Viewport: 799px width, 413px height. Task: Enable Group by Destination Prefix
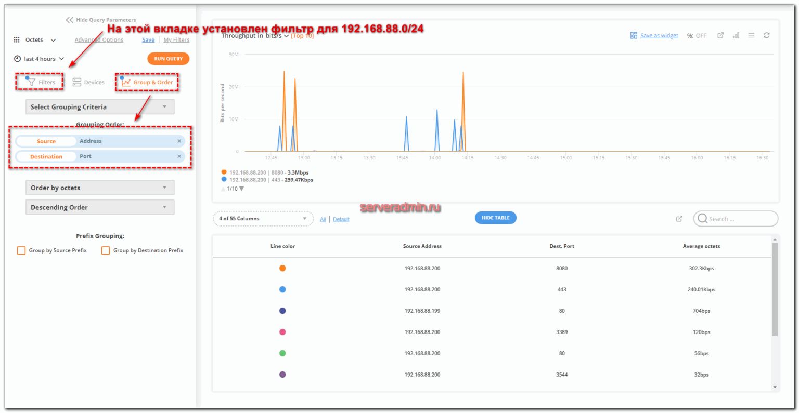click(106, 250)
